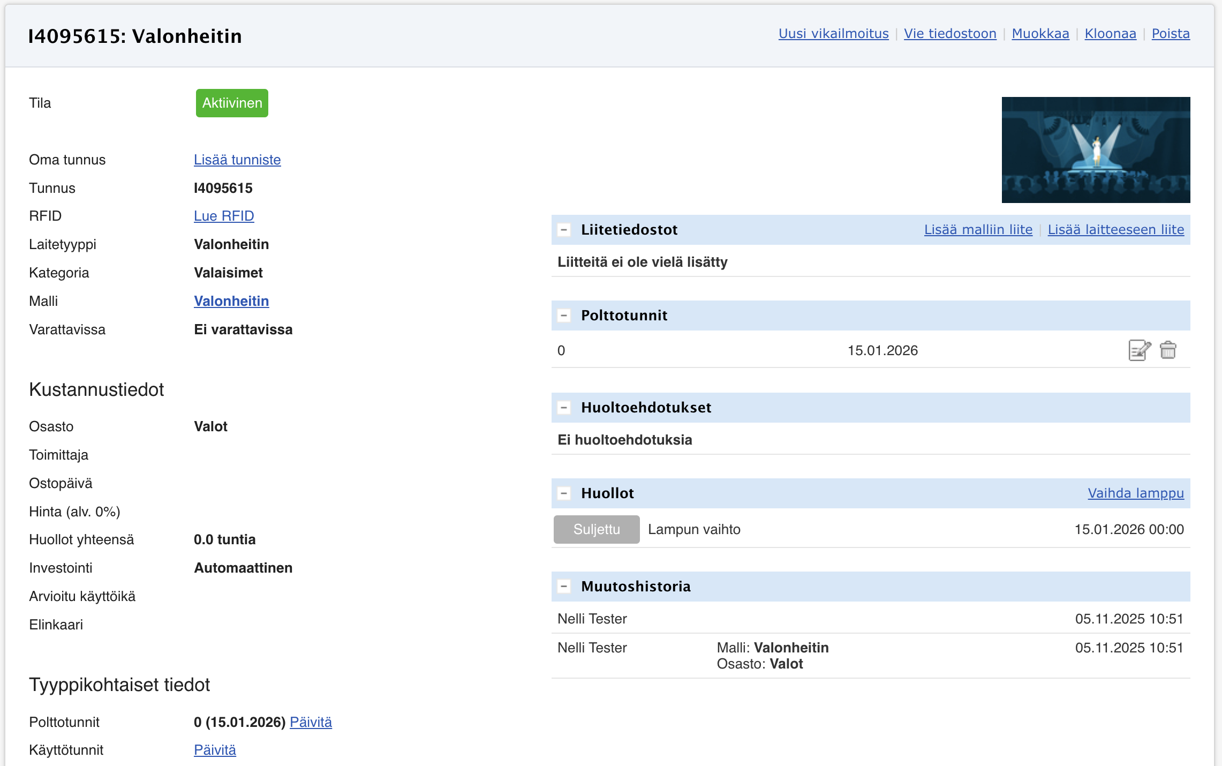Open Vie tiedostoon export link

pos(950,34)
